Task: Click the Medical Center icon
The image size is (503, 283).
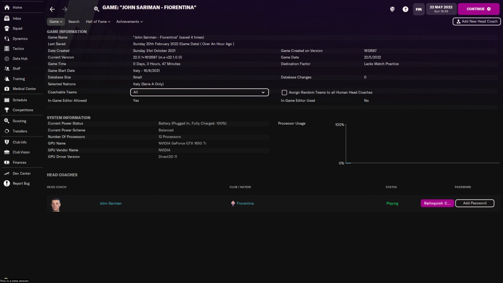Action: click(x=7, y=89)
